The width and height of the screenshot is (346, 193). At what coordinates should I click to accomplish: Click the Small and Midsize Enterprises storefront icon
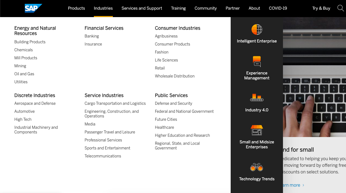point(257,130)
